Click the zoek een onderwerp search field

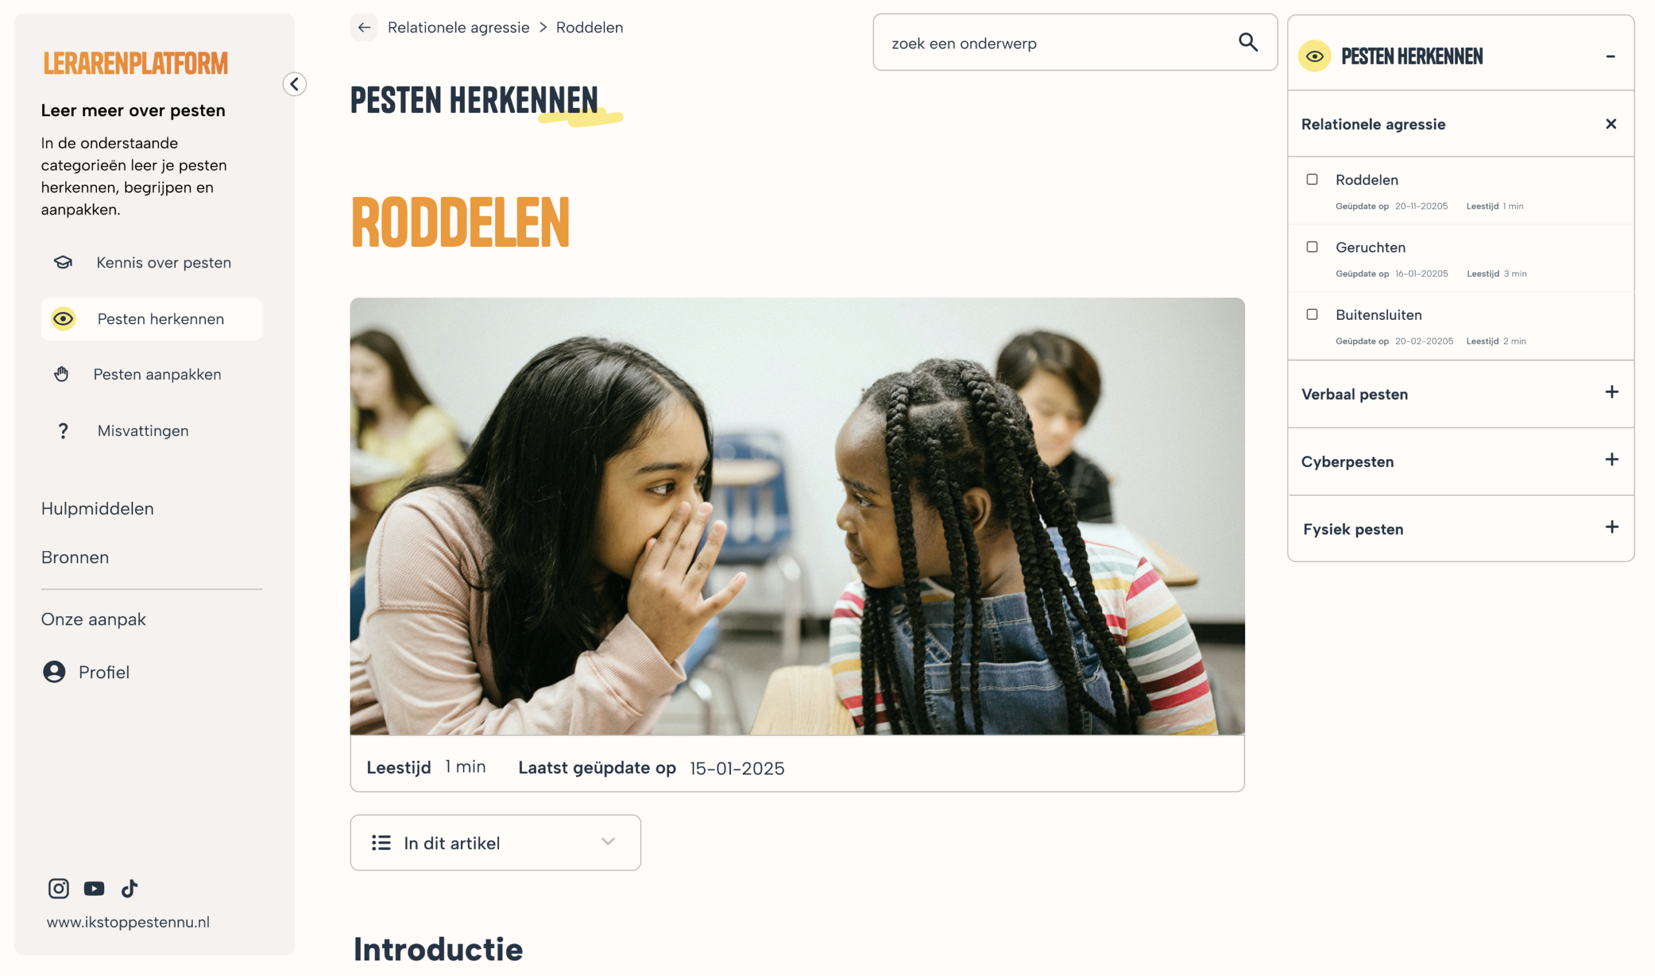pyautogui.click(x=1075, y=43)
